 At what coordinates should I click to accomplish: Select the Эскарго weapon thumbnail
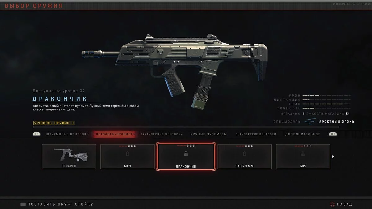[69, 157]
